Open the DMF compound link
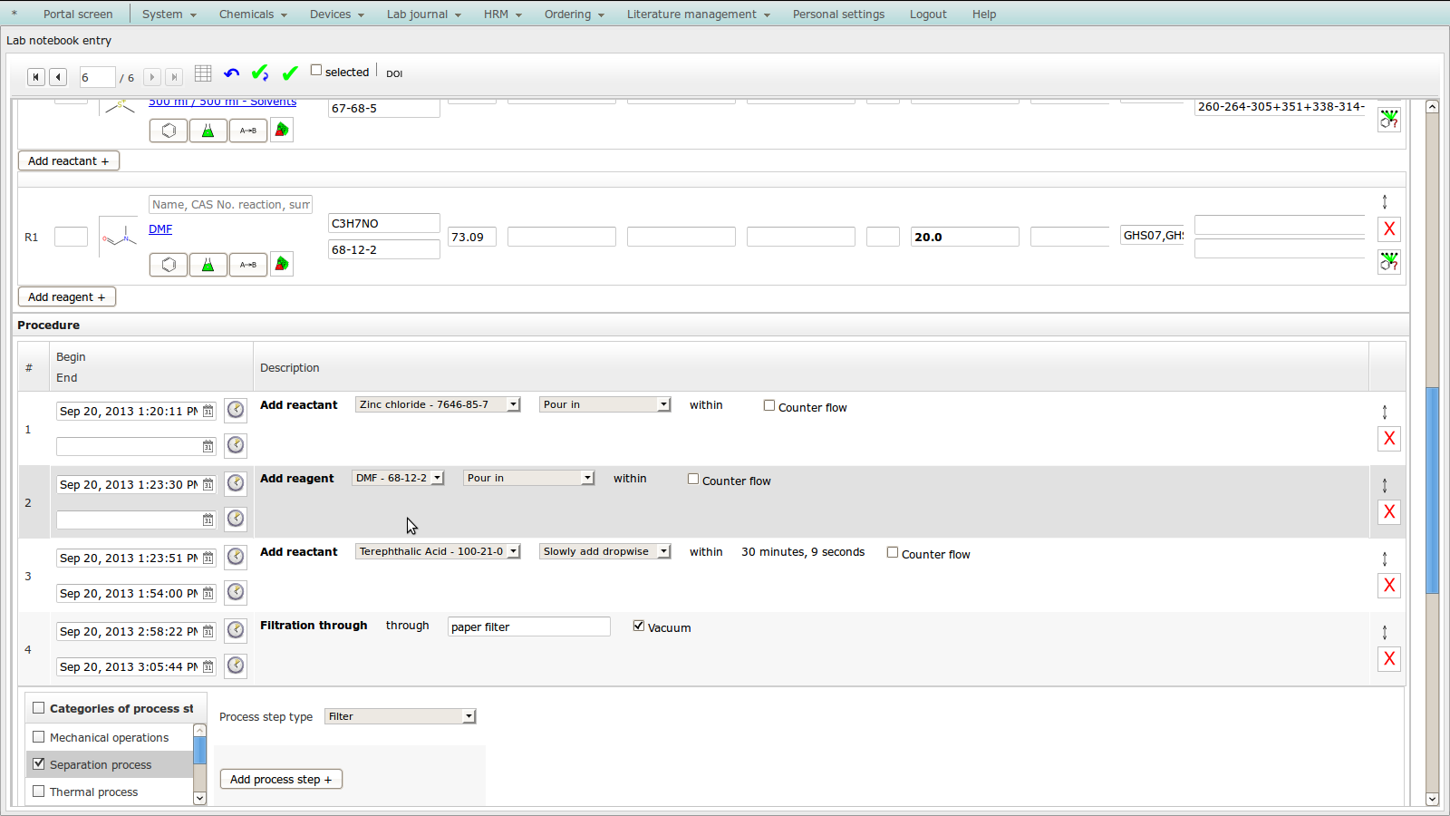The width and height of the screenshot is (1450, 816). [160, 229]
